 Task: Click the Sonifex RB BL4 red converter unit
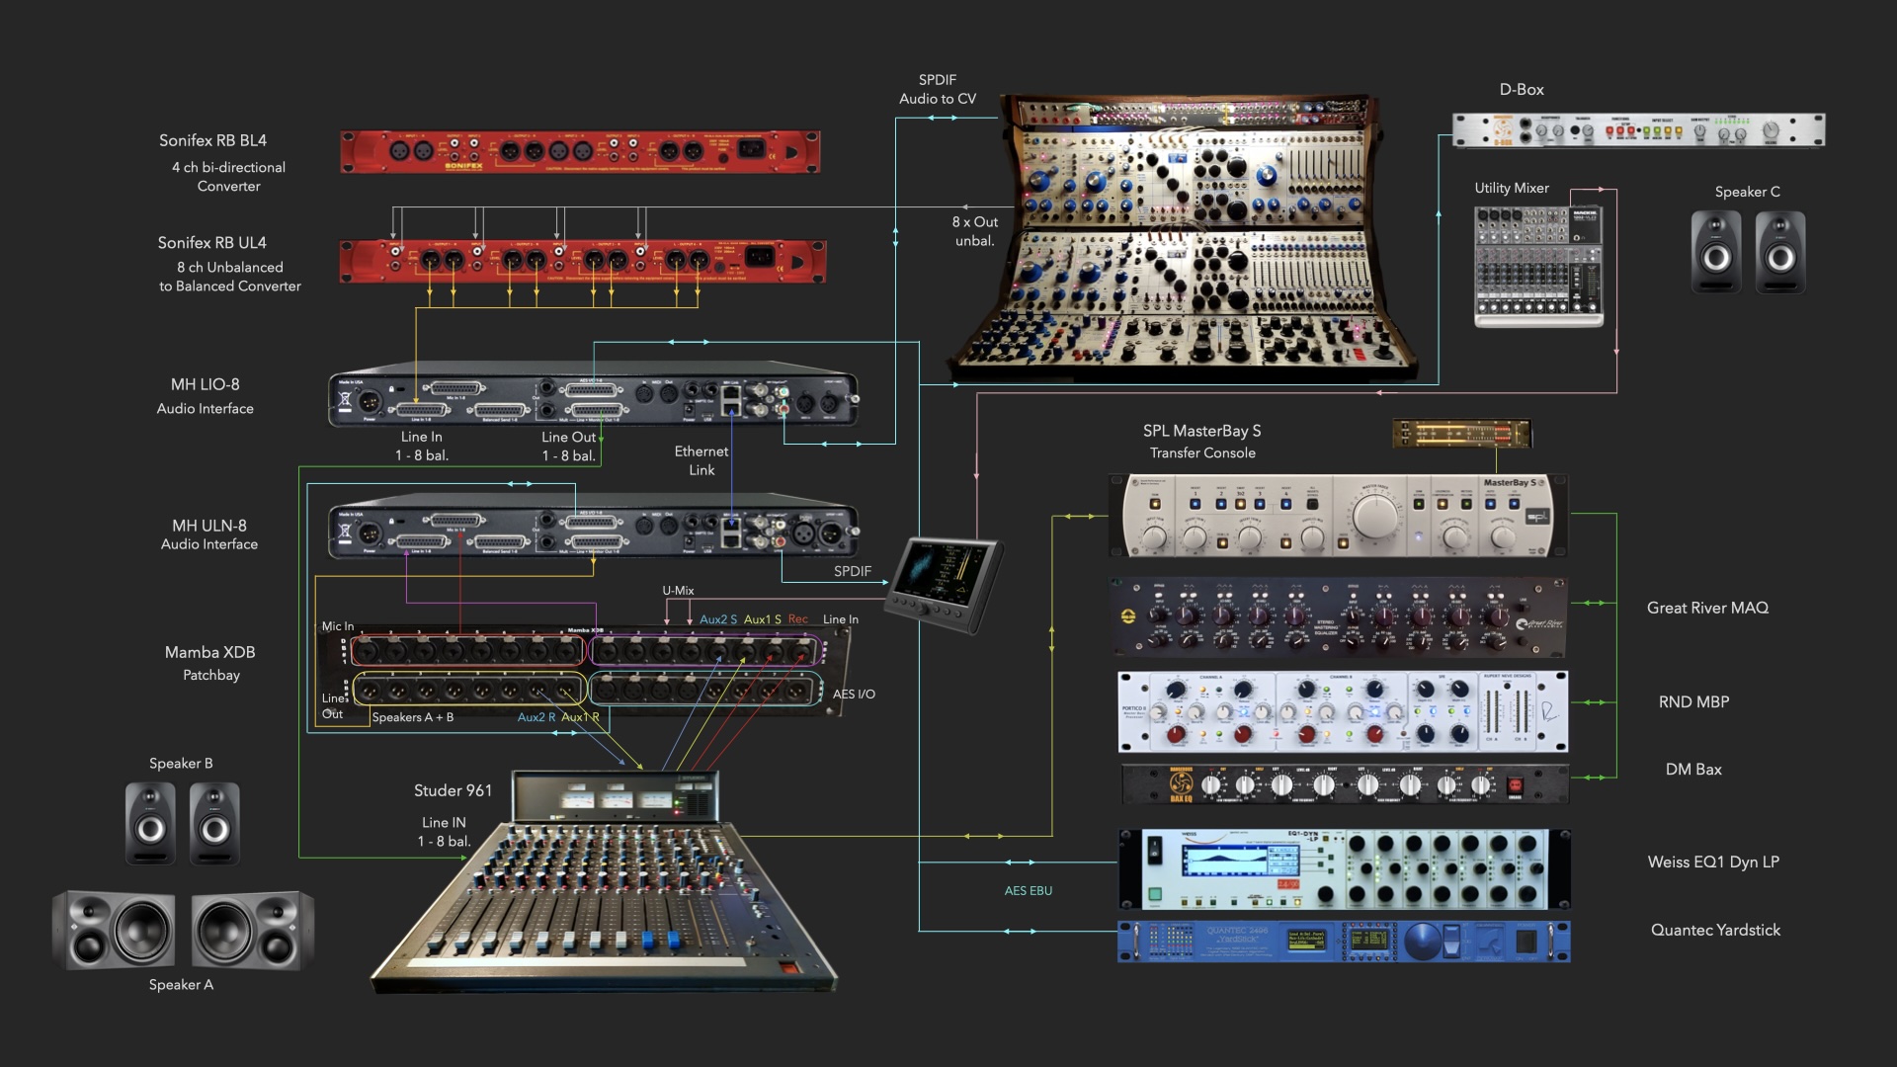coord(580,152)
